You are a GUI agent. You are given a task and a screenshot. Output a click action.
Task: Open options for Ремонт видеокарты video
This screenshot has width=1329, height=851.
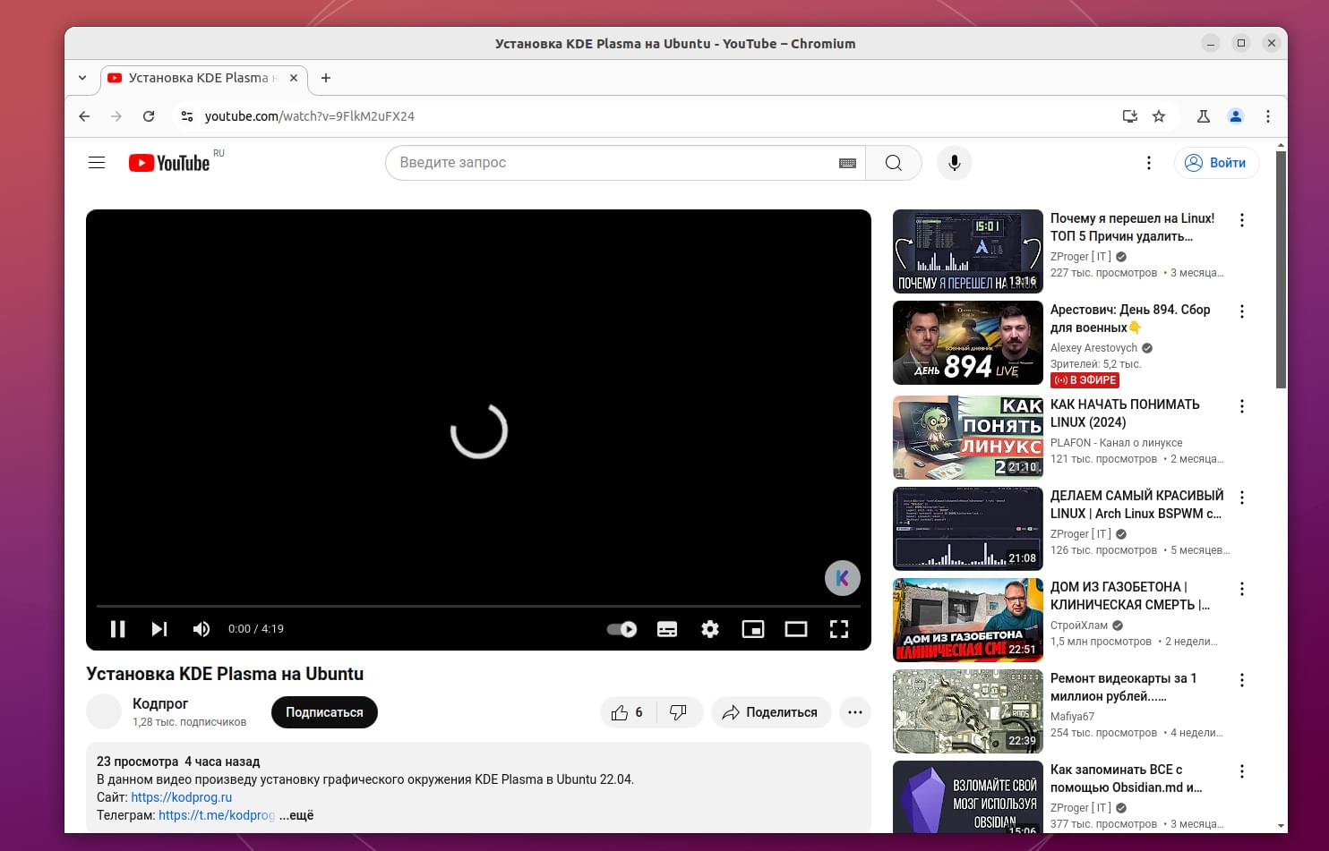click(x=1242, y=680)
